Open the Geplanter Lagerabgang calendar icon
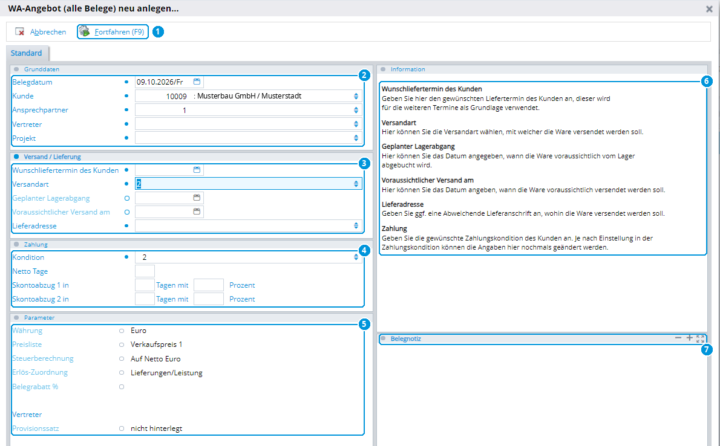720x446 pixels. coord(197,198)
